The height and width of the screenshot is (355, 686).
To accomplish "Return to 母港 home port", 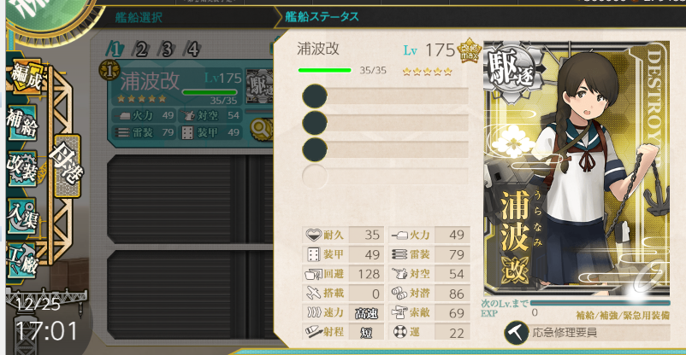I will (x=67, y=166).
